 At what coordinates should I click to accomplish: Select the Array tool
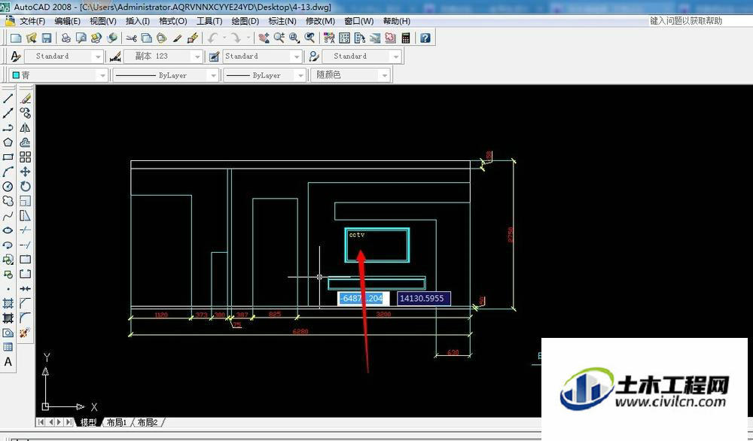26,157
